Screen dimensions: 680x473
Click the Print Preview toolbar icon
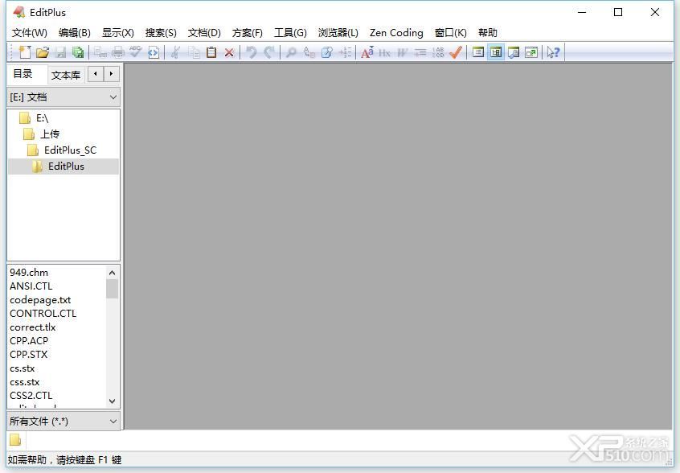click(100, 52)
